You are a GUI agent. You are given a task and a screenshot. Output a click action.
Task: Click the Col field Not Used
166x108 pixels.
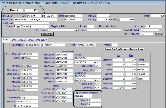click(74, 20)
